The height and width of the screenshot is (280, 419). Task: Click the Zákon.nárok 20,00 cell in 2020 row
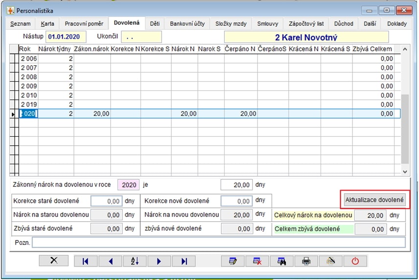pos(92,113)
